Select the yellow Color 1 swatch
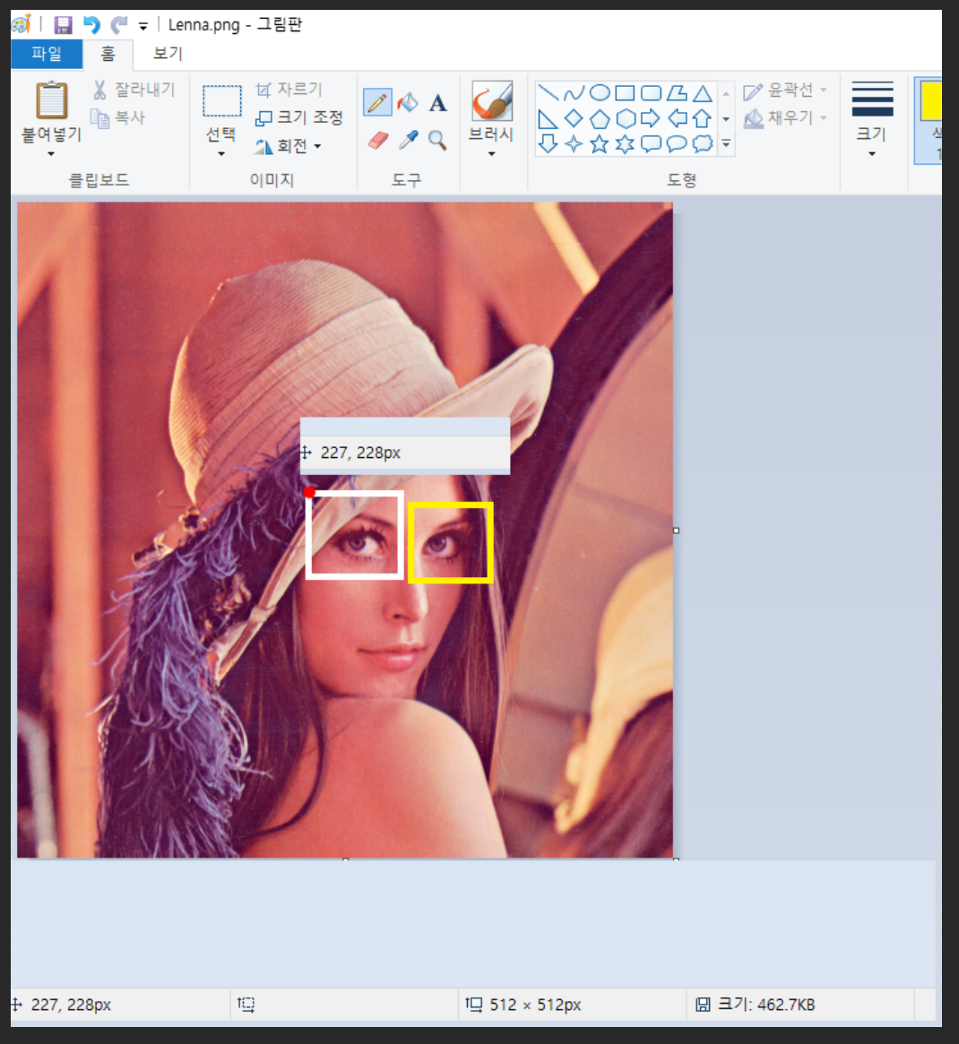 point(930,101)
